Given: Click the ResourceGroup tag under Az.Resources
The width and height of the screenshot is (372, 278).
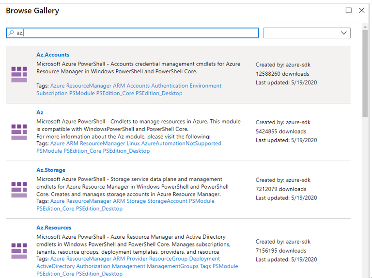Looking at the screenshot, I should click(168, 259).
